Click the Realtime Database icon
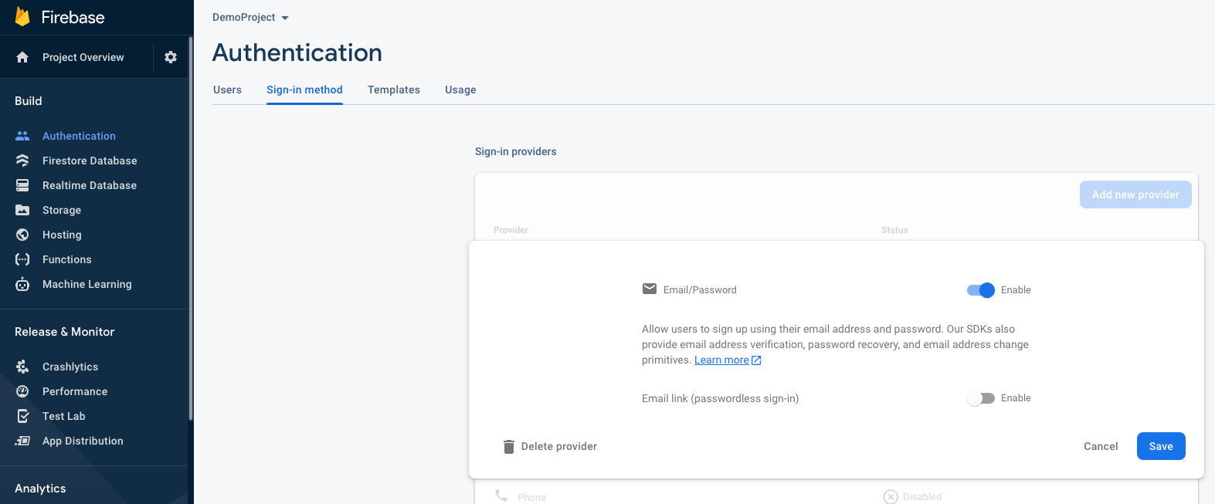The height and width of the screenshot is (504, 1215). [x=22, y=185]
